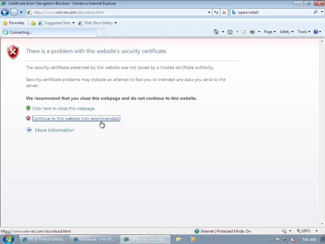Open the Tools menu
The width and height of the screenshot is (325, 244).
304,32
